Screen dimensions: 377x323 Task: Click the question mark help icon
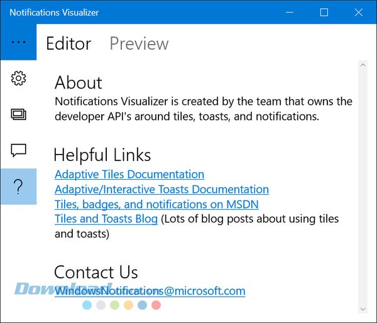pyautogui.click(x=18, y=186)
